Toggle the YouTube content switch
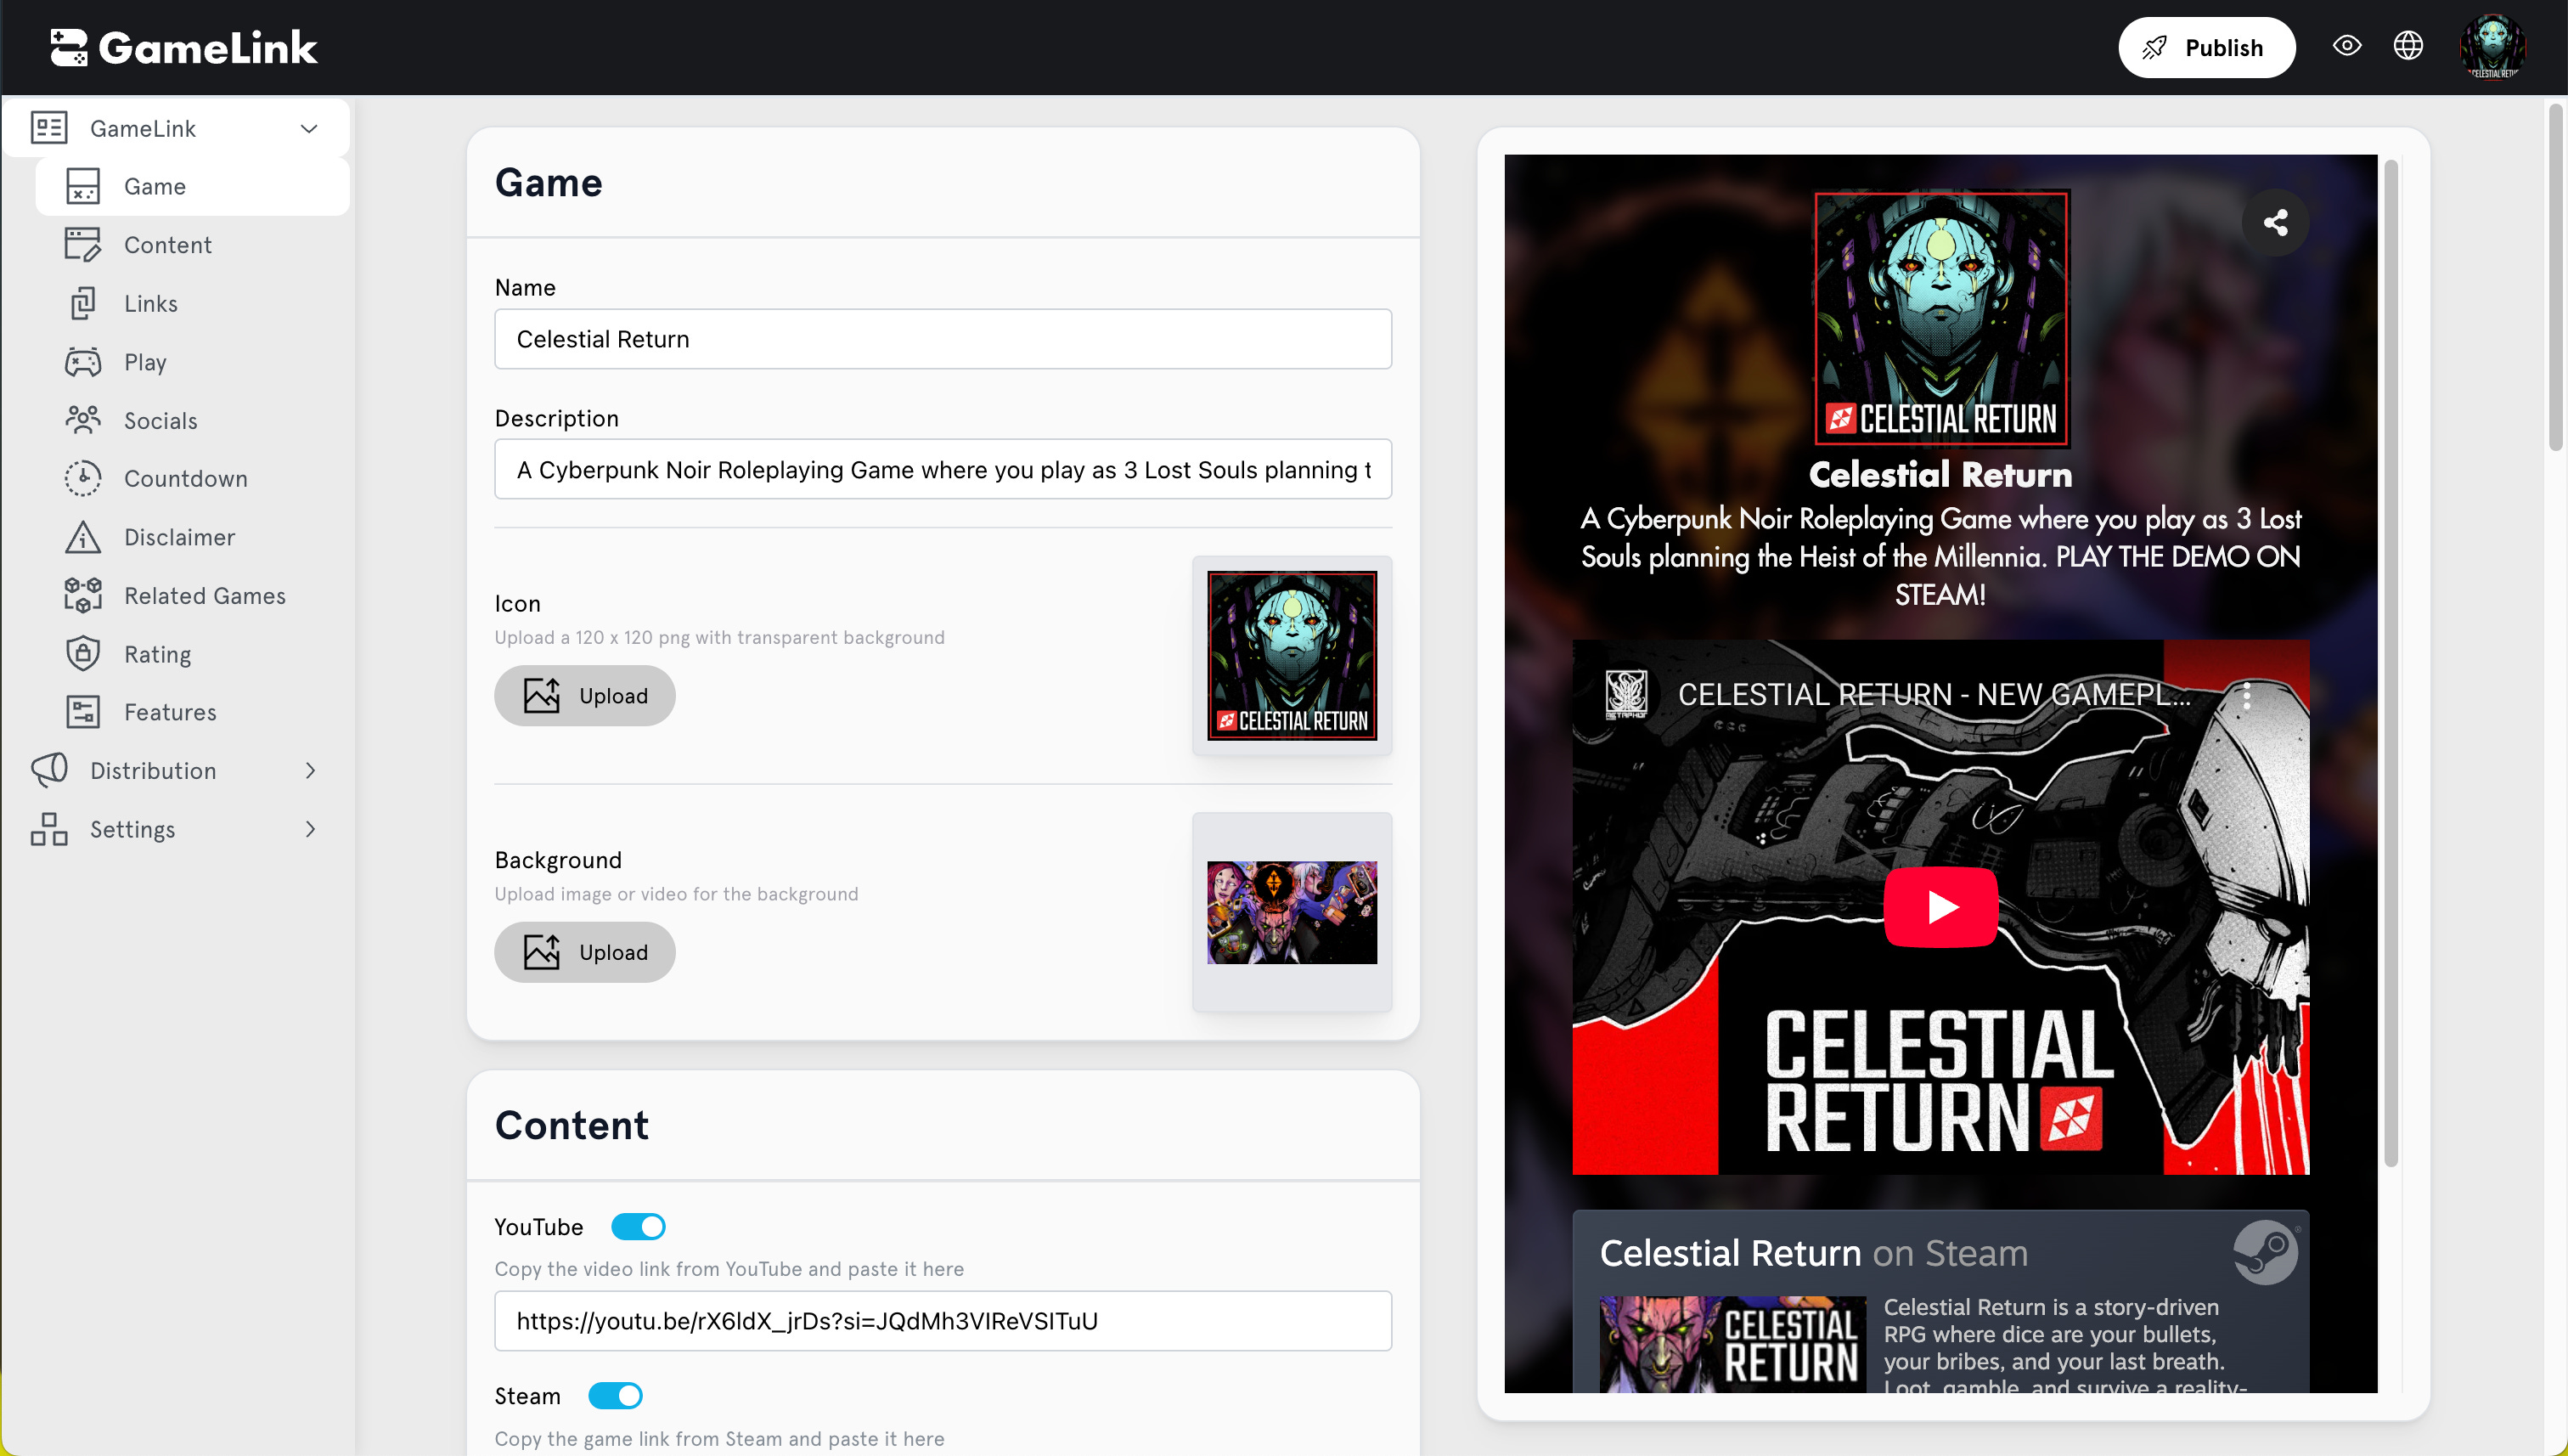The image size is (2568, 1456). 638,1227
